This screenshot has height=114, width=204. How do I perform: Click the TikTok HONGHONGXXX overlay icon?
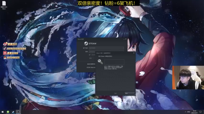click(5, 48)
